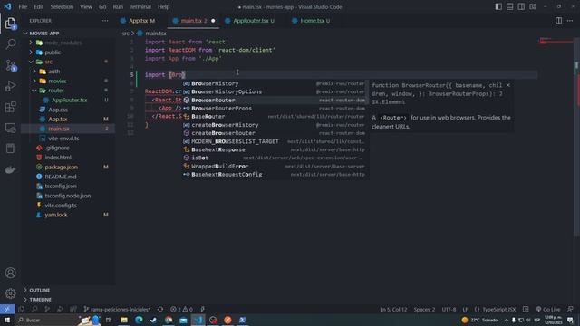The width and height of the screenshot is (580, 326).
Task: Collapse the MOVIES-APP root folder
Action: pos(44,34)
